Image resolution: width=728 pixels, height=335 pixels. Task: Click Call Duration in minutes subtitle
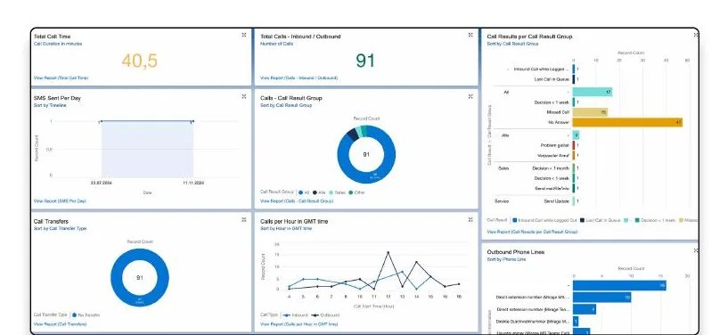[58, 44]
